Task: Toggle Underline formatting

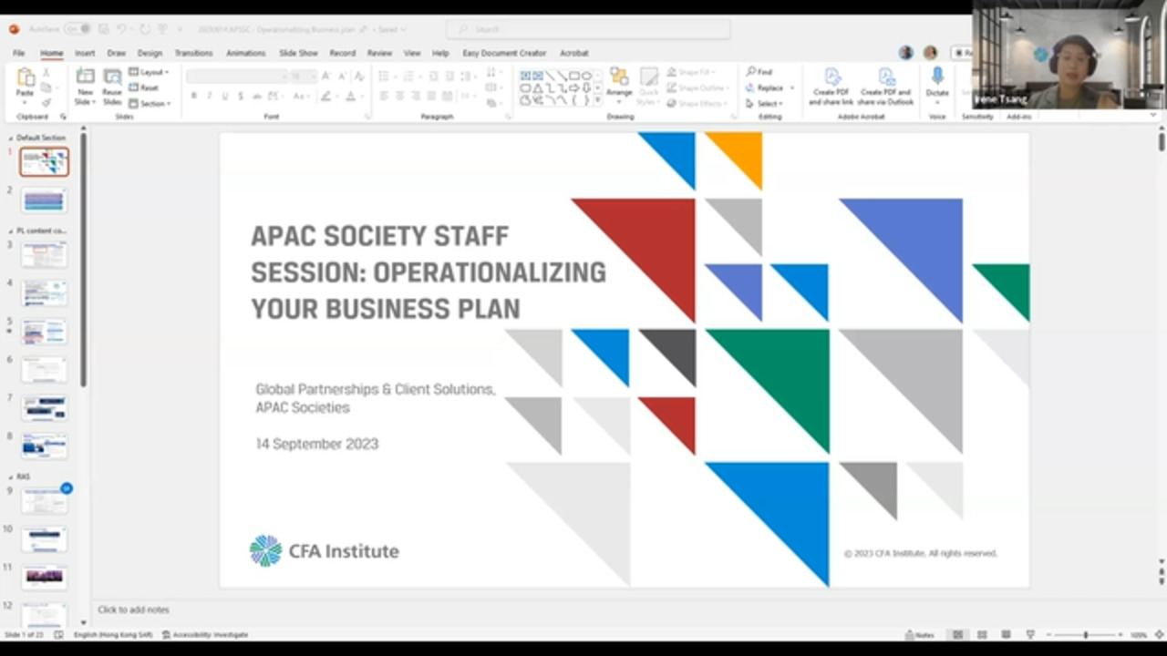Action: click(x=224, y=96)
